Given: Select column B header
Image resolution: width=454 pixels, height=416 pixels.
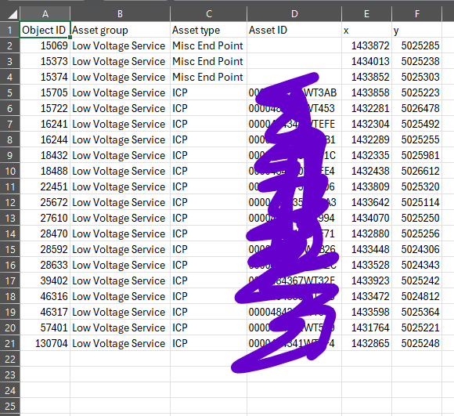Looking at the screenshot, I should [120, 13].
